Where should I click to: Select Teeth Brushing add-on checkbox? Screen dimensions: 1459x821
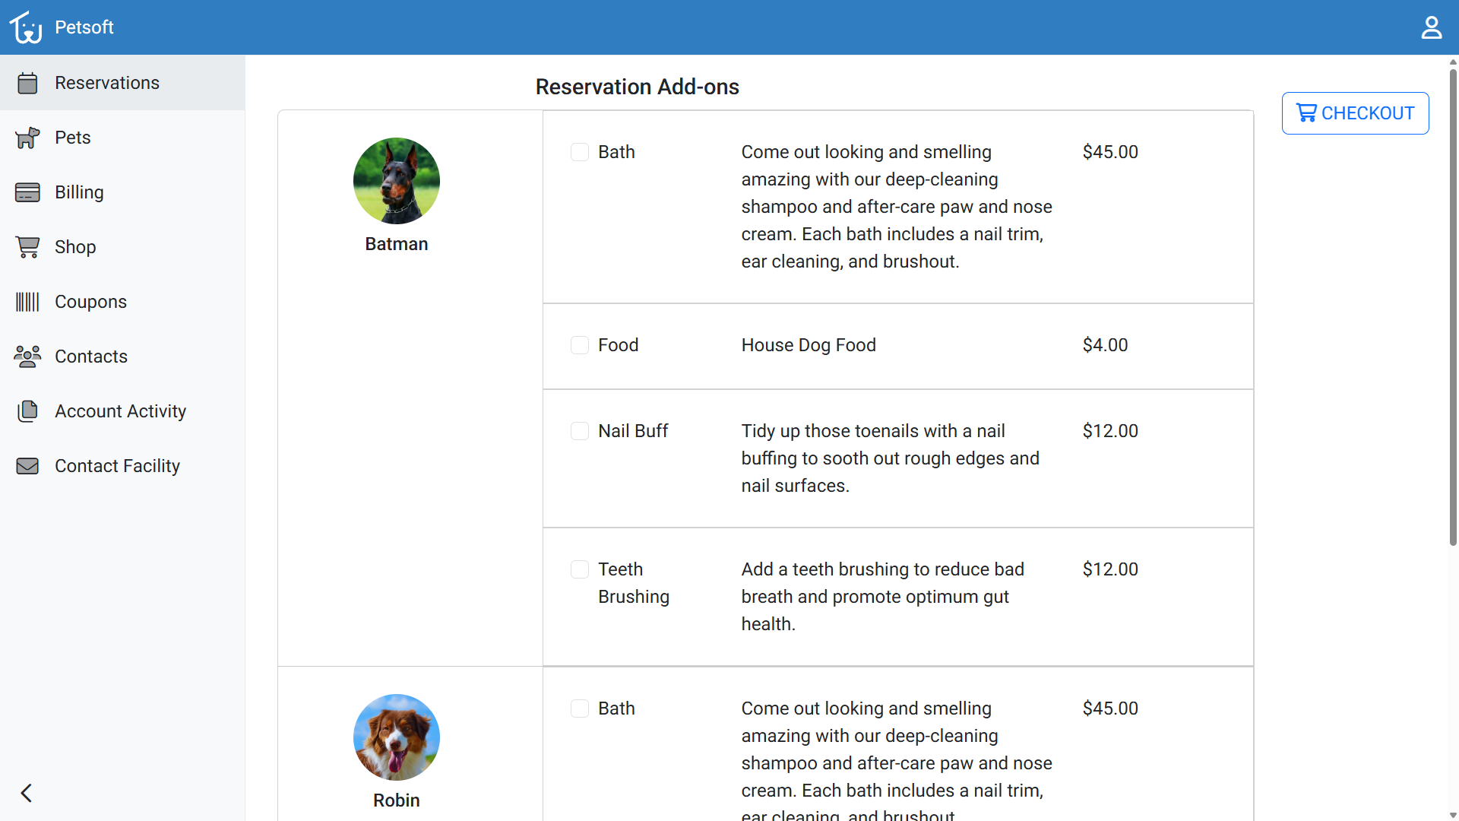(580, 569)
